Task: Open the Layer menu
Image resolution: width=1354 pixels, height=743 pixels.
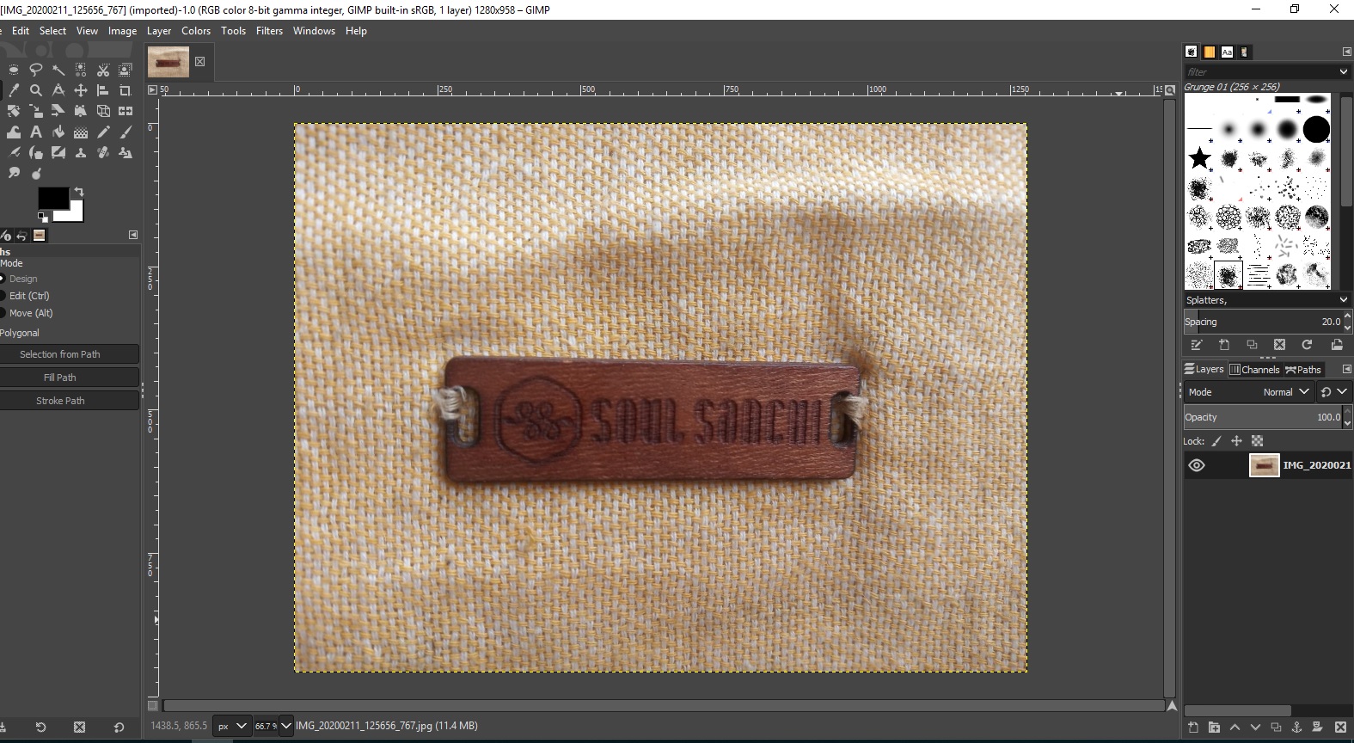Action: pyautogui.click(x=159, y=30)
